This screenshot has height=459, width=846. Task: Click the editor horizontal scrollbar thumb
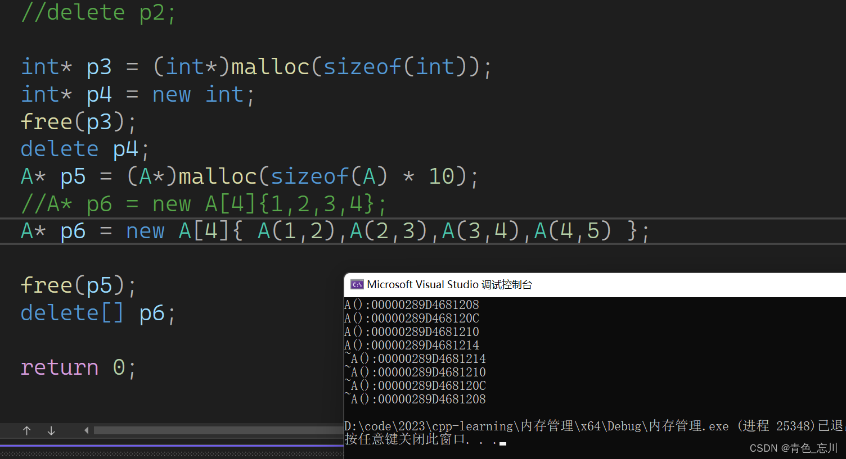tap(218, 430)
